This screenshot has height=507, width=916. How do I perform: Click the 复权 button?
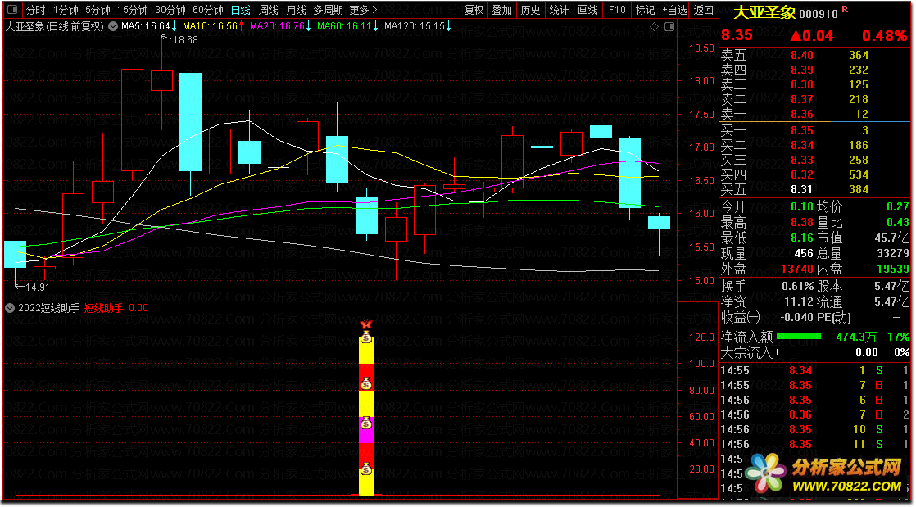coord(474,10)
